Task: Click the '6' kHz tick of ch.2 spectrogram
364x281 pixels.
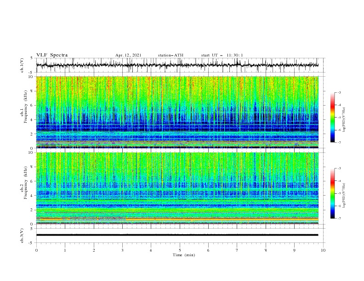Action: pyautogui.click(x=33, y=181)
